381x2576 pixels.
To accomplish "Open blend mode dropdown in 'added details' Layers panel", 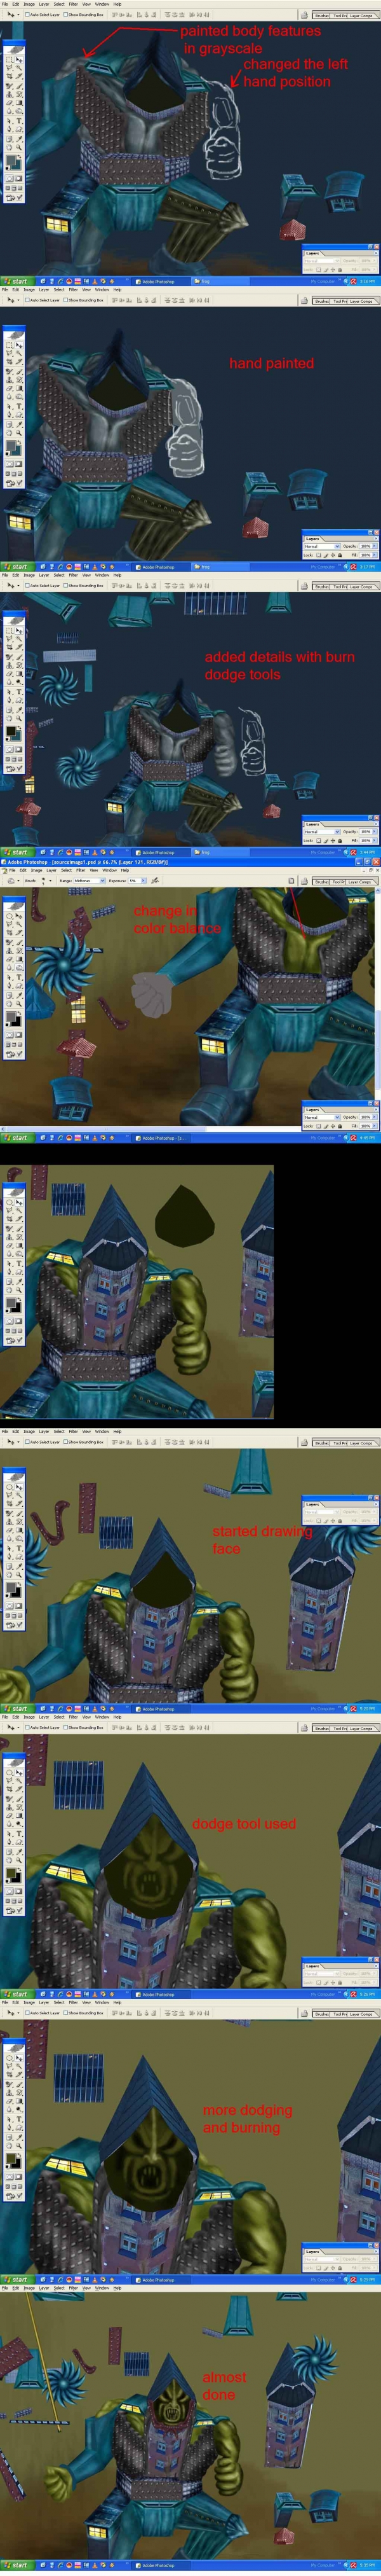I will pos(322,832).
